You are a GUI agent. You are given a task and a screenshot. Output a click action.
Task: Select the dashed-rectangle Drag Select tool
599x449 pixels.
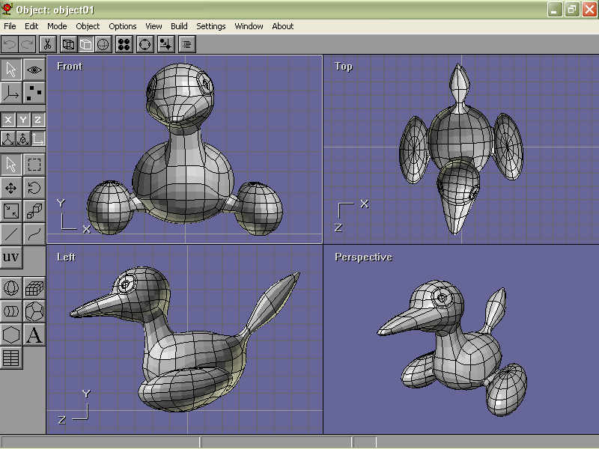[34, 165]
